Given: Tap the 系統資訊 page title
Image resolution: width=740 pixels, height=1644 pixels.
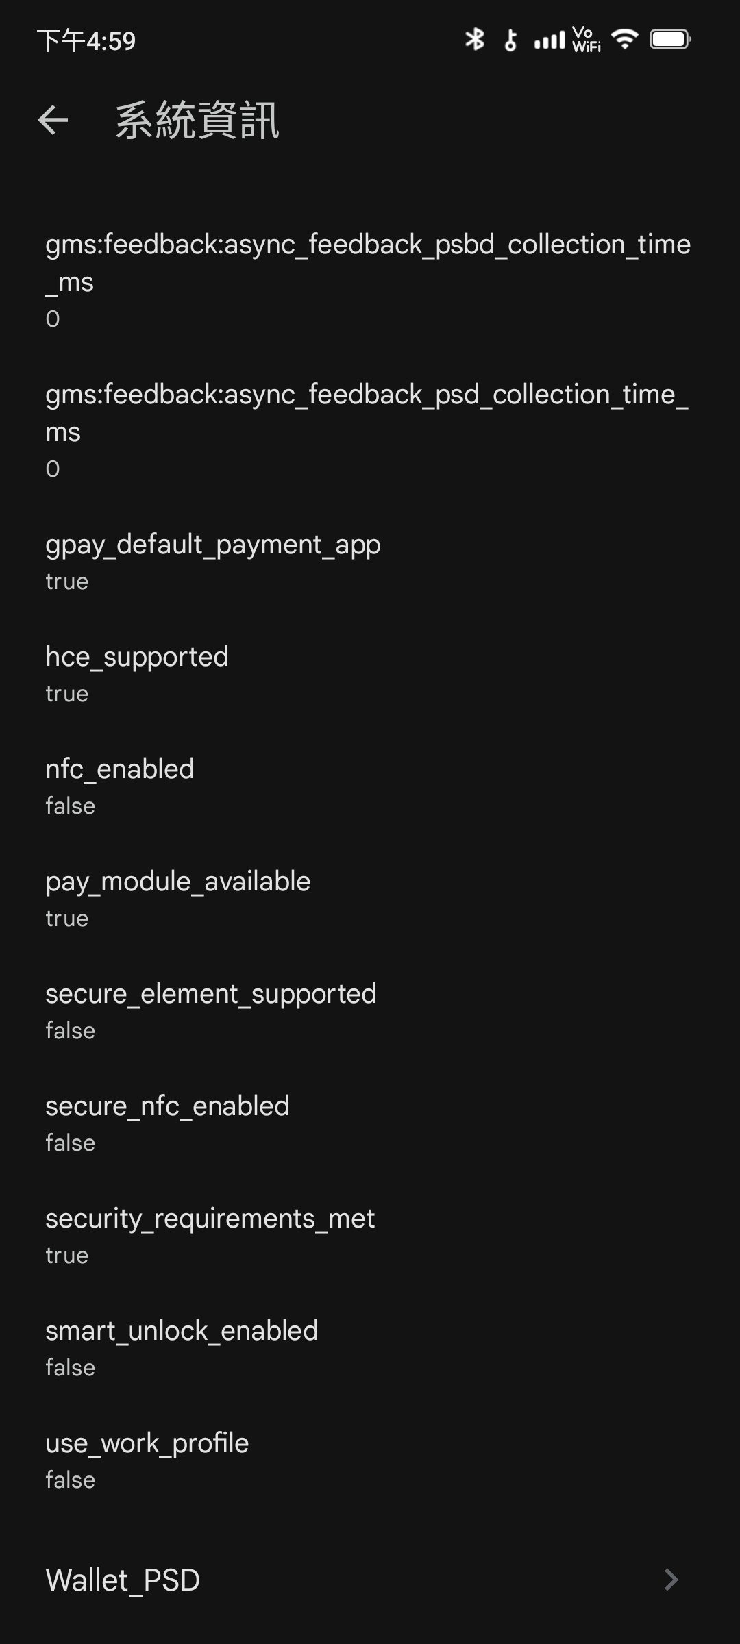Looking at the screenshot, I should [x=197, y=121].
